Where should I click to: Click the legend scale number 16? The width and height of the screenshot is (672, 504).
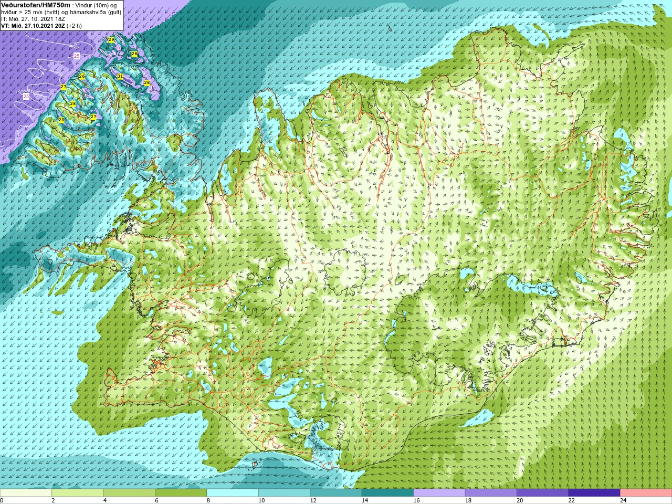point(416,500)
